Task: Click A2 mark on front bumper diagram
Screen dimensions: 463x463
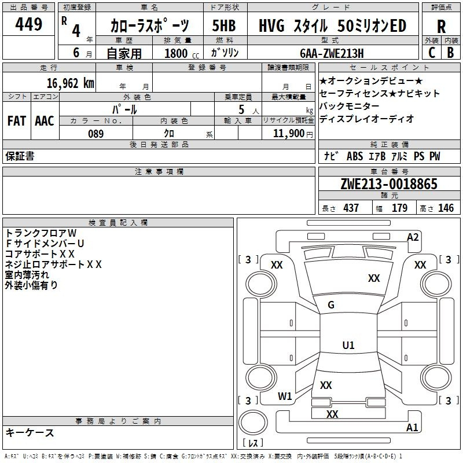Action: pyautogui.click(x=413, y=237)
